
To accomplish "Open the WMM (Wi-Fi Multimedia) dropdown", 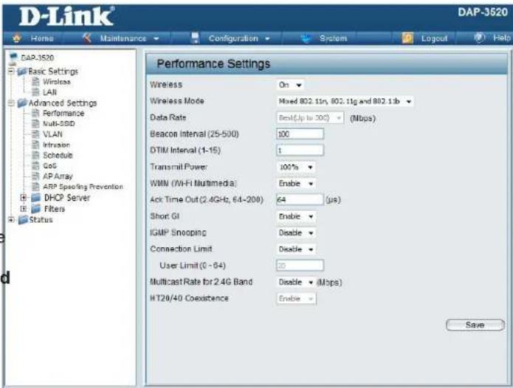I will click(296, 184).
